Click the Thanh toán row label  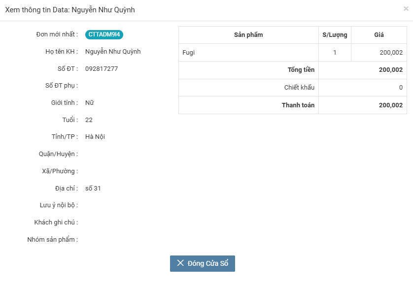click(x=298, y=105)
